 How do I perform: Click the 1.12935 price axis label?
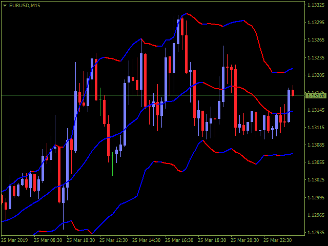tap(316, 232)
